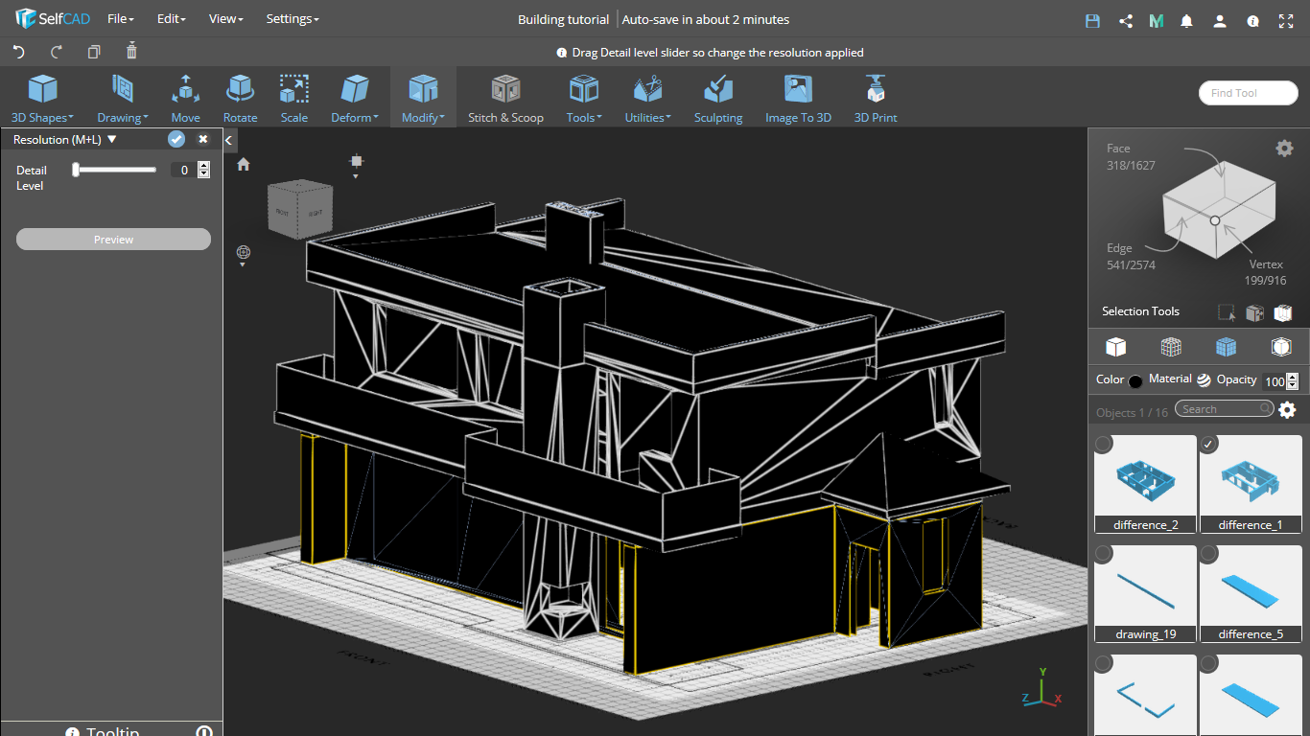Switch to wireframe shading view mode
The image size is (1310, 736).
(1171, 346)
